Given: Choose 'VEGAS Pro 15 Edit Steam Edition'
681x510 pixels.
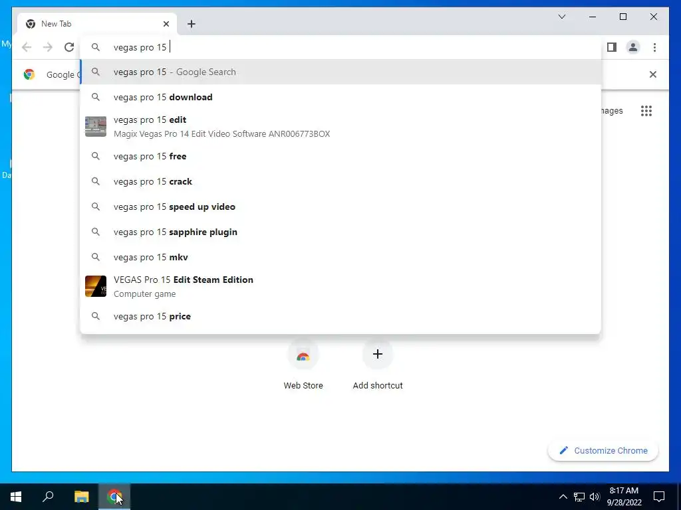Looking at the screenshot, I should 341,286.
